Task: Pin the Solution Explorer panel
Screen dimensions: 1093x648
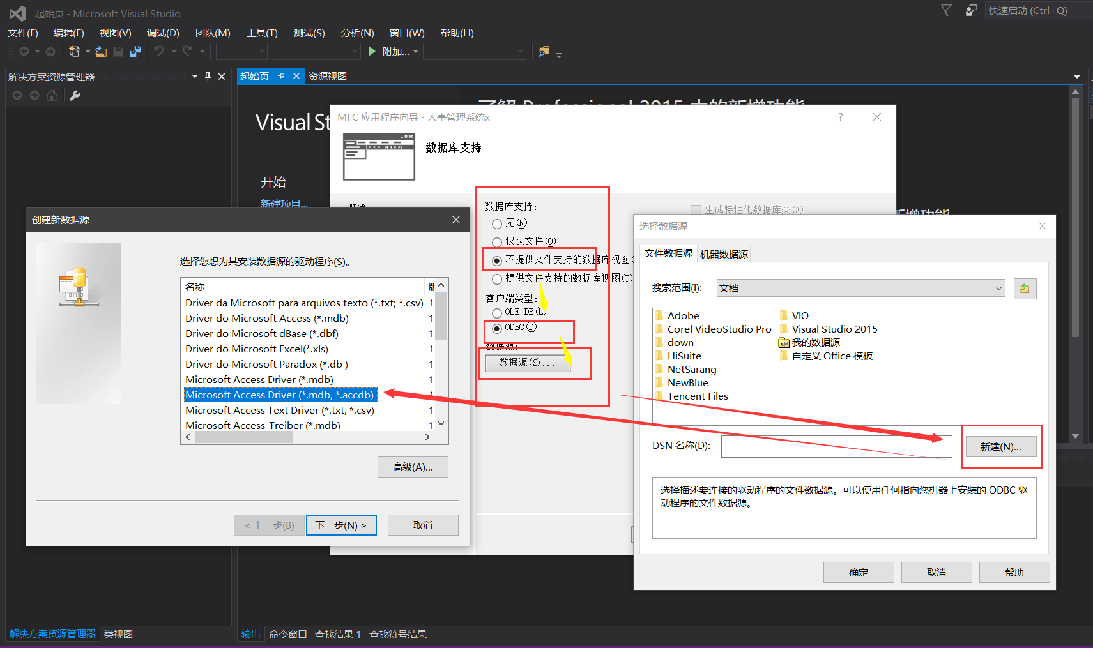Action: [x=208, y=77]
